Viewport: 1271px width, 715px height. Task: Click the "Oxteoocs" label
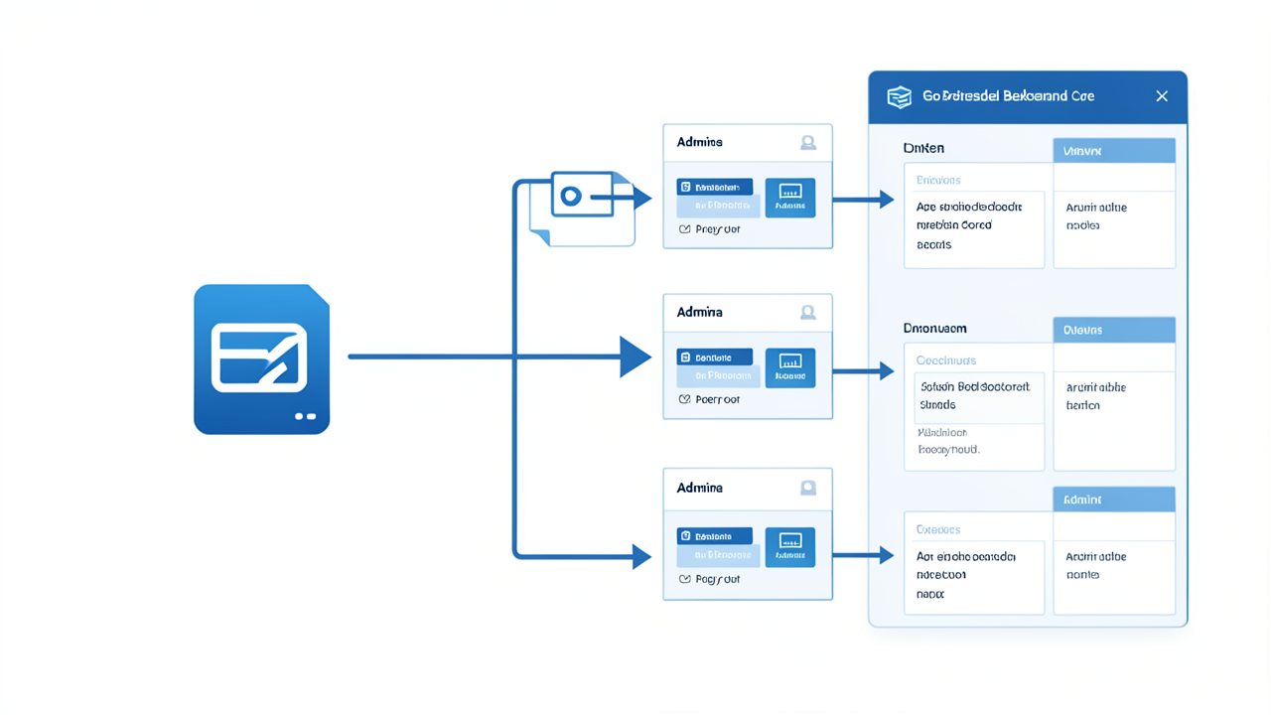click(938, 529)
